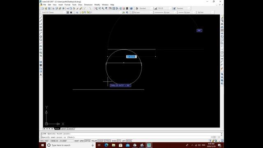
Task: Select the Arc tool in Draw toolbar
Action: point(41,33)
